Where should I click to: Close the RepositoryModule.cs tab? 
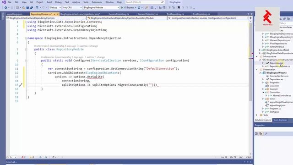tap(58, 14)
